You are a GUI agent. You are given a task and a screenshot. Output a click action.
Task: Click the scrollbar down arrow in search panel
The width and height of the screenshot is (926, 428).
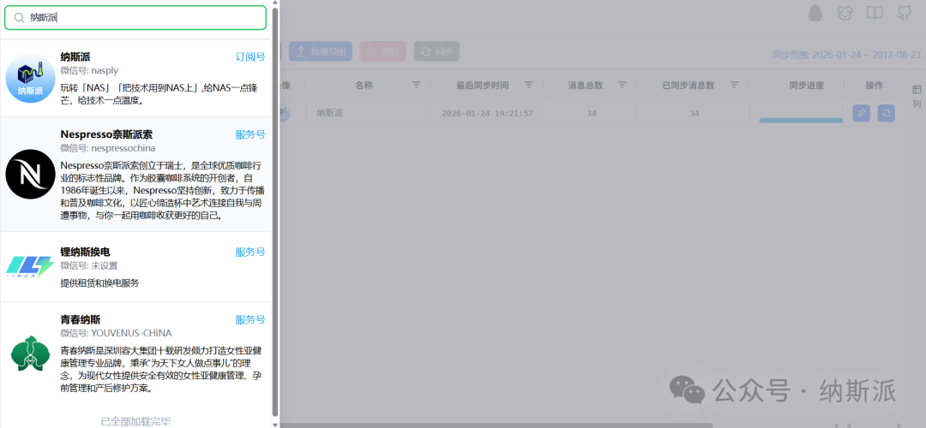tap(274, 424)
